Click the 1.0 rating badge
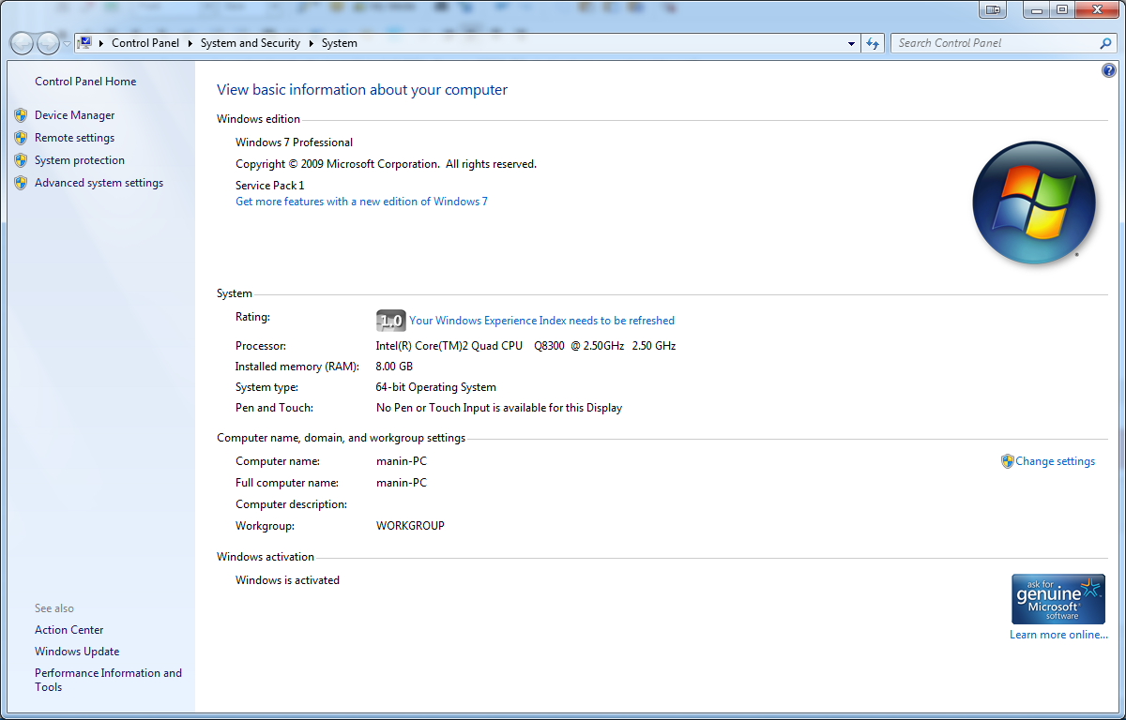This screenshot has width=1126, height=720. click(x=390, y=321)
